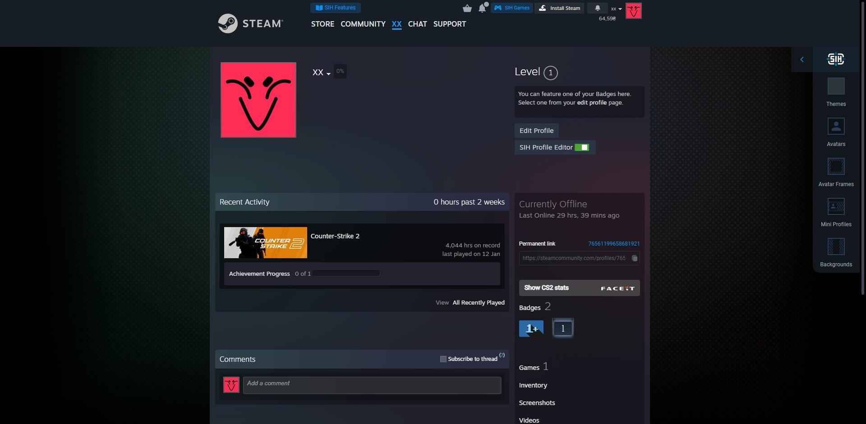Check the Subscribe to thread checkbox

coord(444,359)
